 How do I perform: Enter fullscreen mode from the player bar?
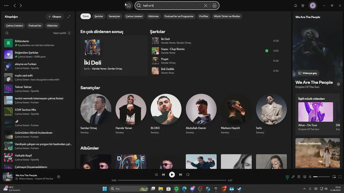(340, 177)
